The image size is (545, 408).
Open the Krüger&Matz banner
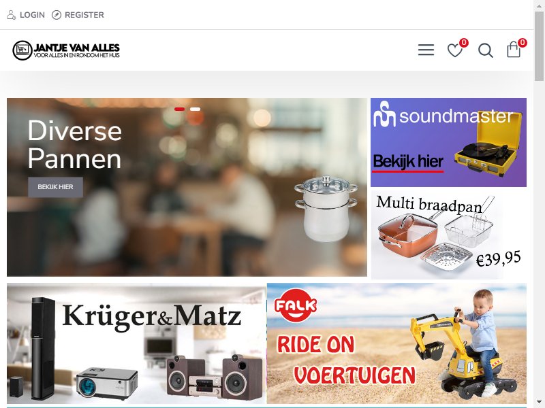point(137,343)
